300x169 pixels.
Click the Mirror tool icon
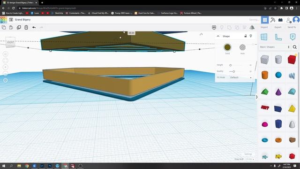point(252,27)
